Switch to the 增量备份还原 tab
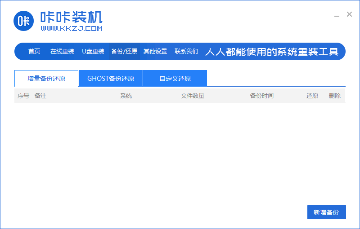The image size is (360, 229). coord(46,79)
